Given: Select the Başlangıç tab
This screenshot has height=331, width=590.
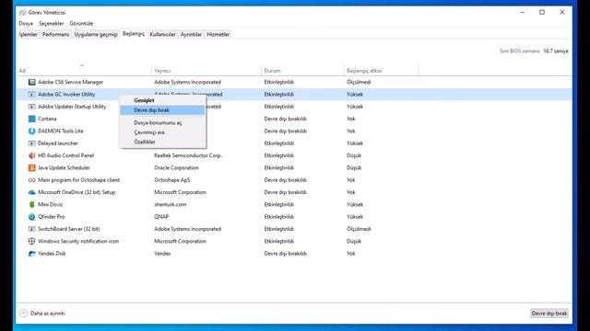Looking at the screenshot, I should 134,34.
